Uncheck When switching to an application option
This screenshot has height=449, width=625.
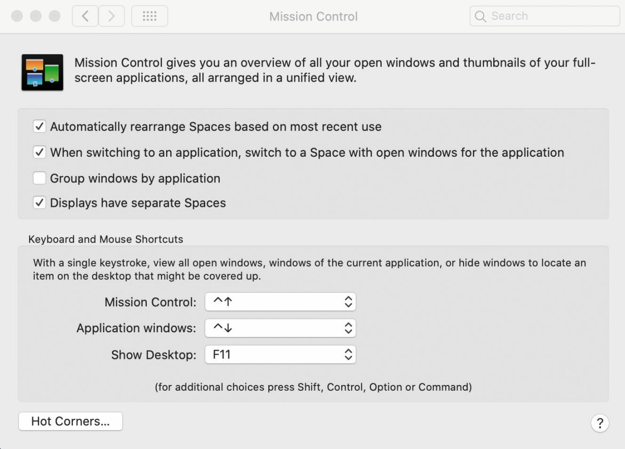(40, 153)
